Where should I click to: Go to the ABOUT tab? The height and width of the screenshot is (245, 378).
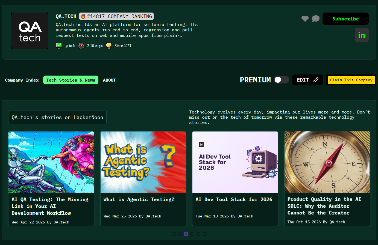point(109,80)
